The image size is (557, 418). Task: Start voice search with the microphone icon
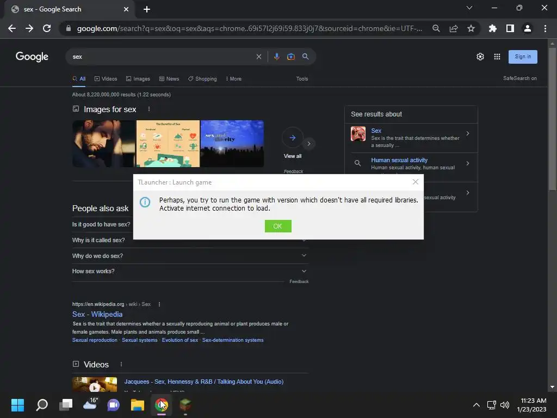pyautogui.click(x=277, y=57)
